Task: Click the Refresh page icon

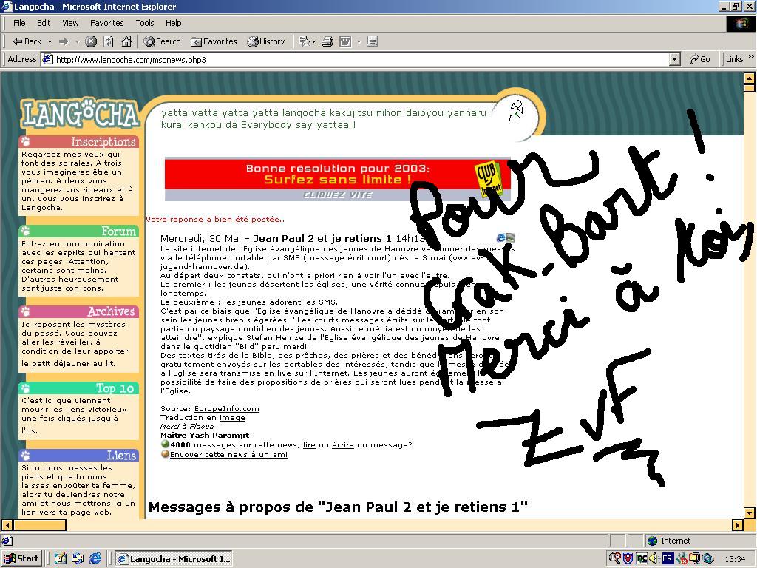Action: [109, 41]
